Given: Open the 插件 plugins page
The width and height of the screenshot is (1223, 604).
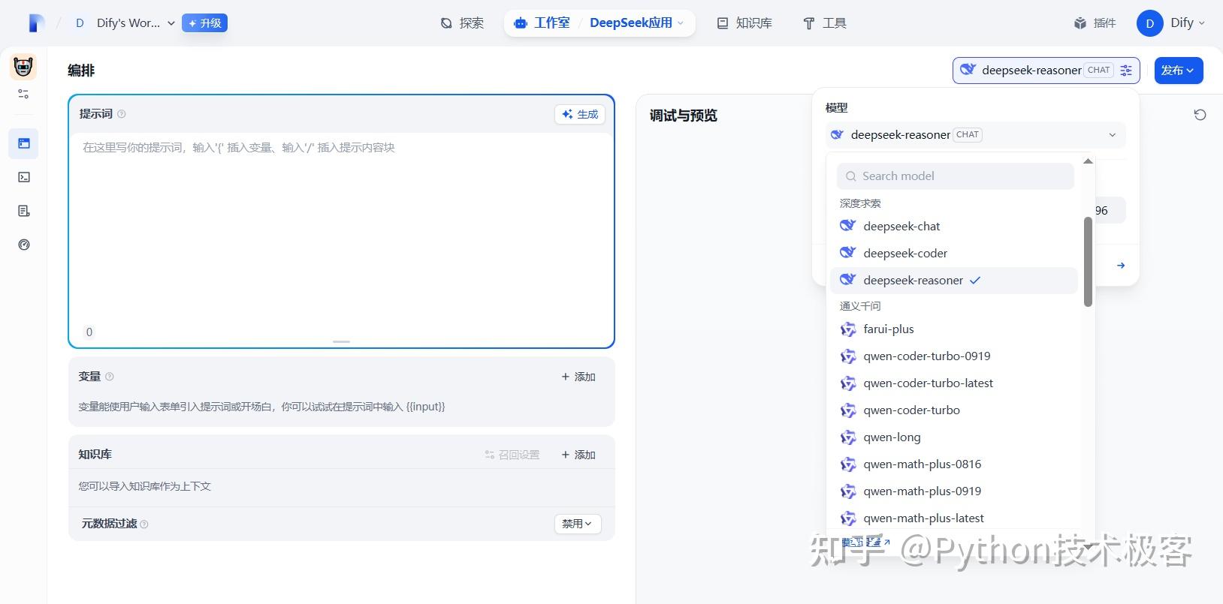Looking at the screenshot, I should (1095, 23).
